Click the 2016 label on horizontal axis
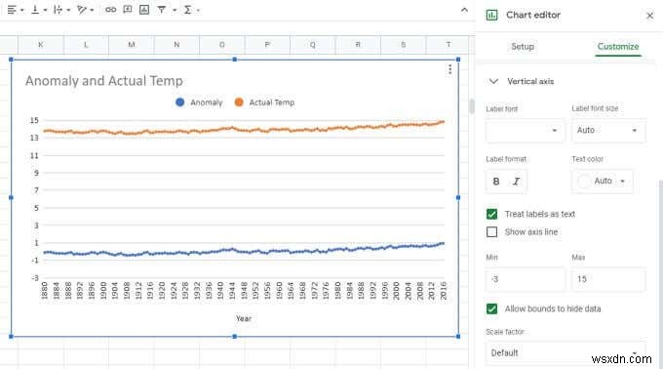Image resolution: width=663 pixels, height=369 pixels. pos(443,291)
